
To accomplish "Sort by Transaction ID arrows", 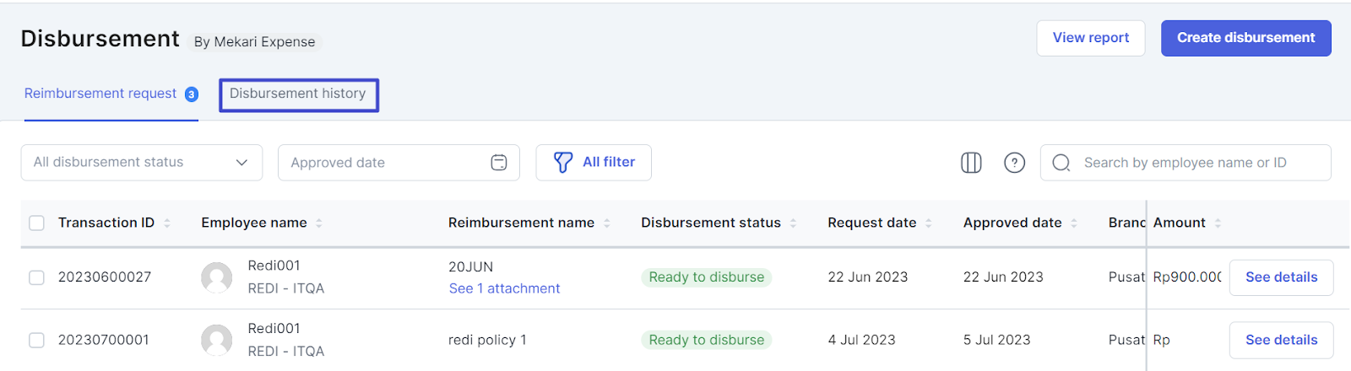I will point(167,223).
